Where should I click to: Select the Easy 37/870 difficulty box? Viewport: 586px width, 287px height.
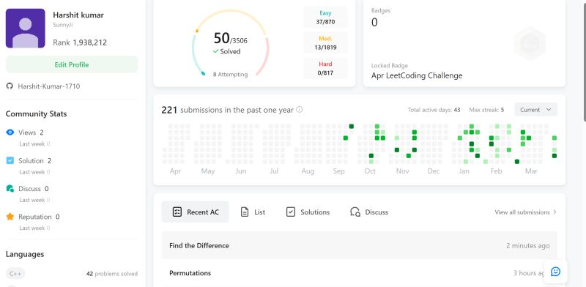coord(325,17)
